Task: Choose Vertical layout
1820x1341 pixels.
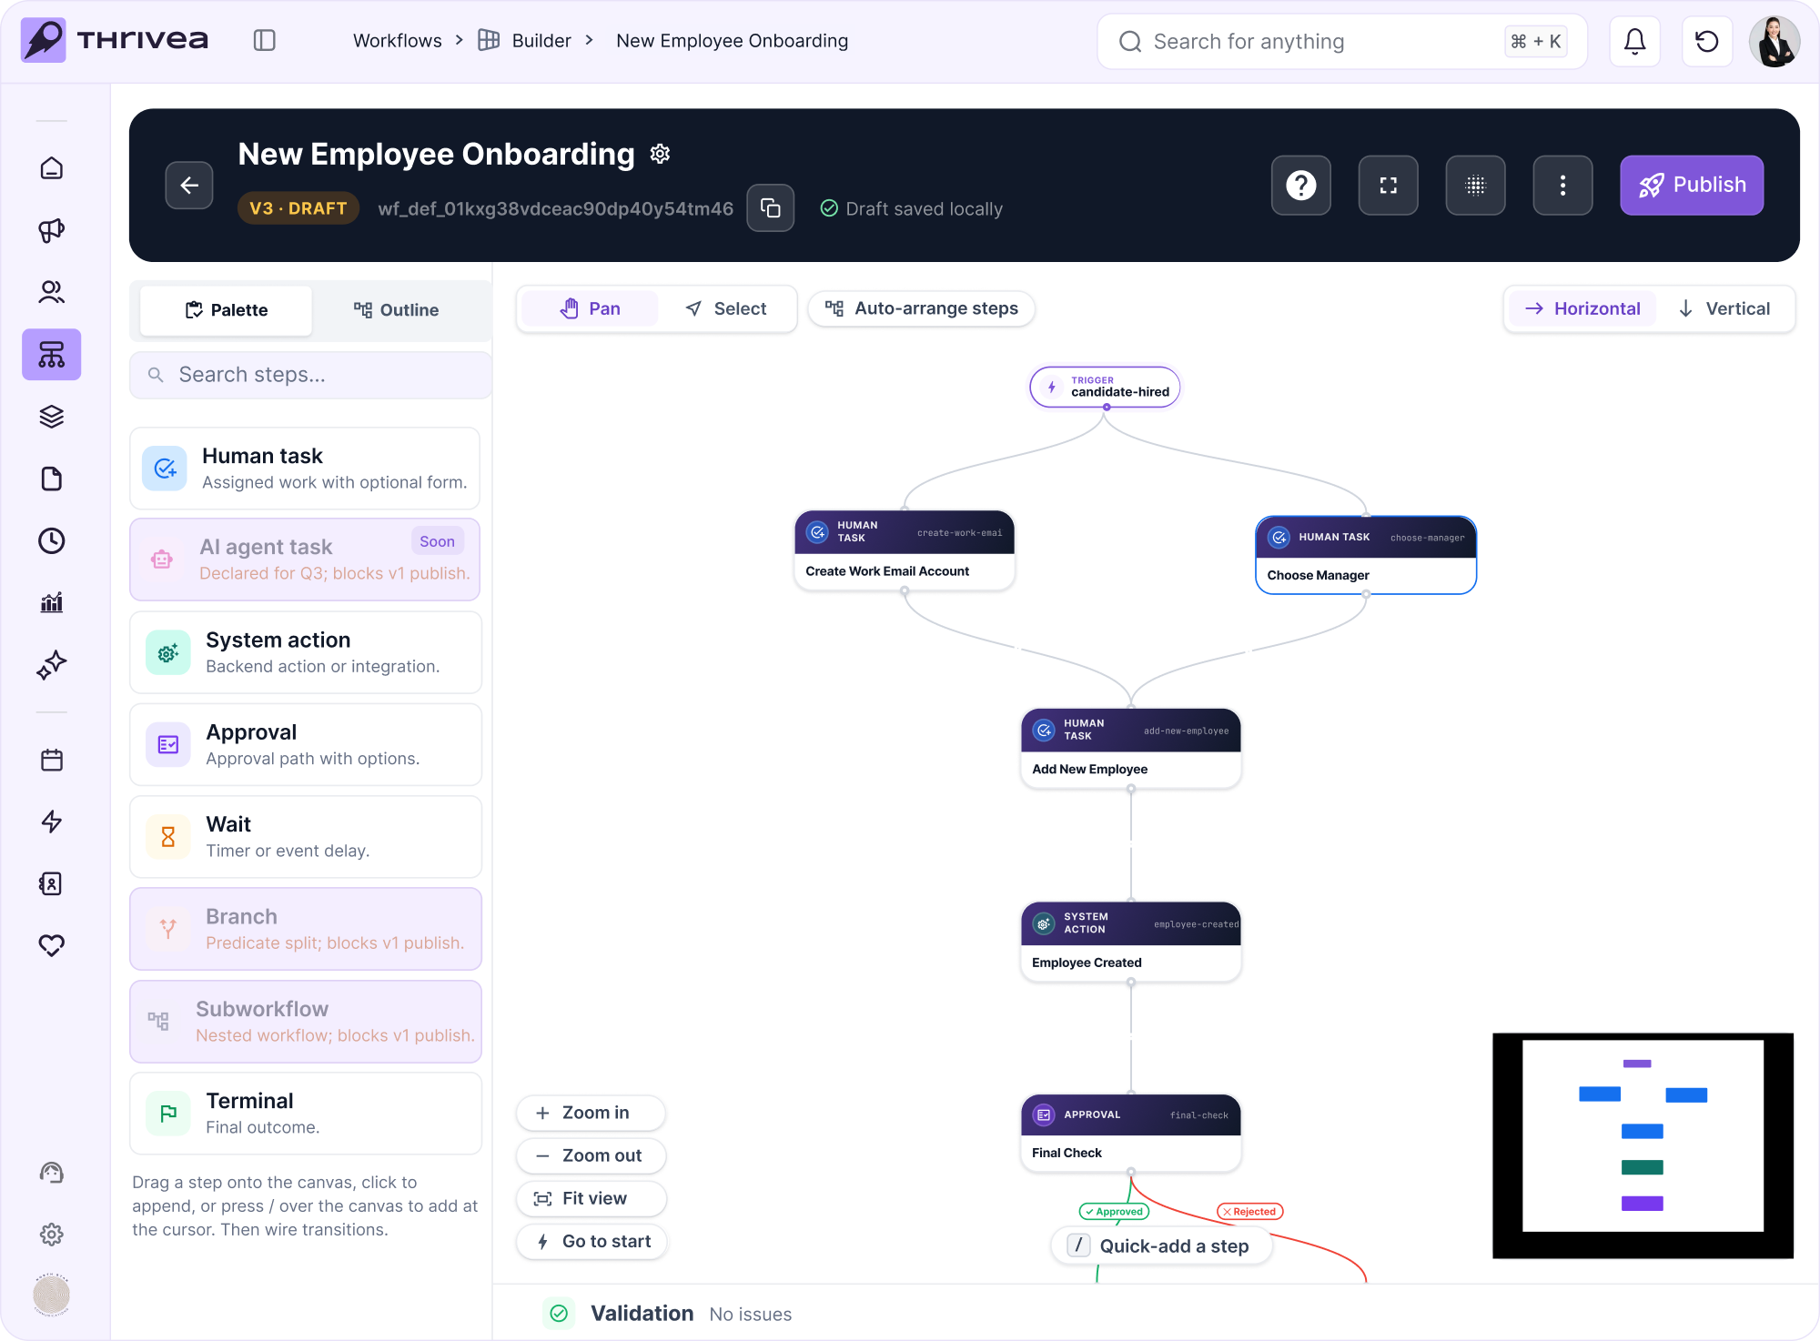Action: click(1724, 308)
